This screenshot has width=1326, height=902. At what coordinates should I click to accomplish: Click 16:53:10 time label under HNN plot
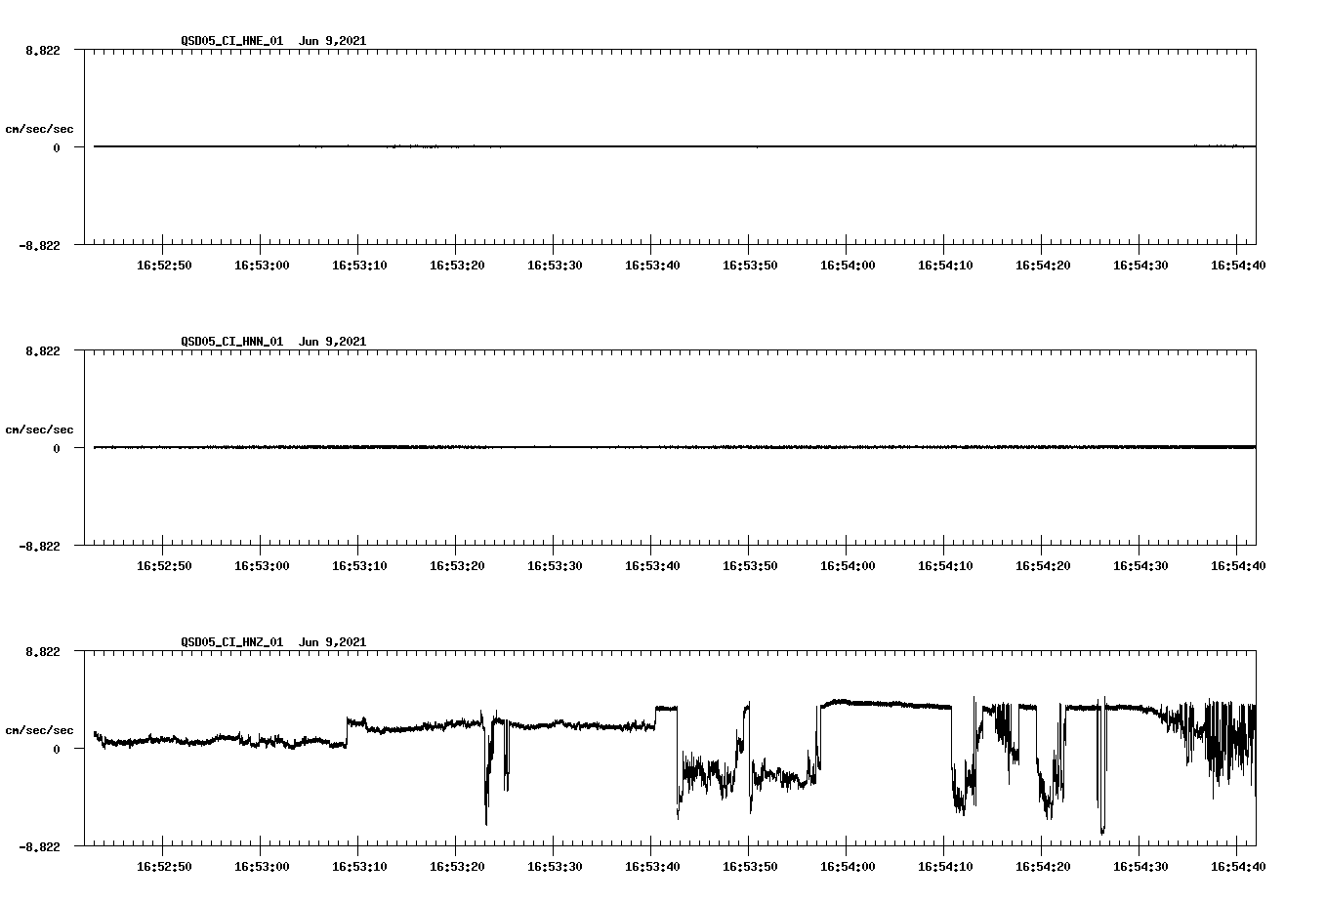click(x=359, y=566)
